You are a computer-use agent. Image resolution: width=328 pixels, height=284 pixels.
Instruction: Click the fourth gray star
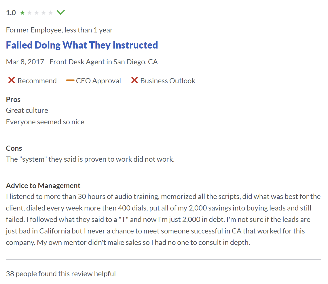pyautogui.click(x=43, y=13)
